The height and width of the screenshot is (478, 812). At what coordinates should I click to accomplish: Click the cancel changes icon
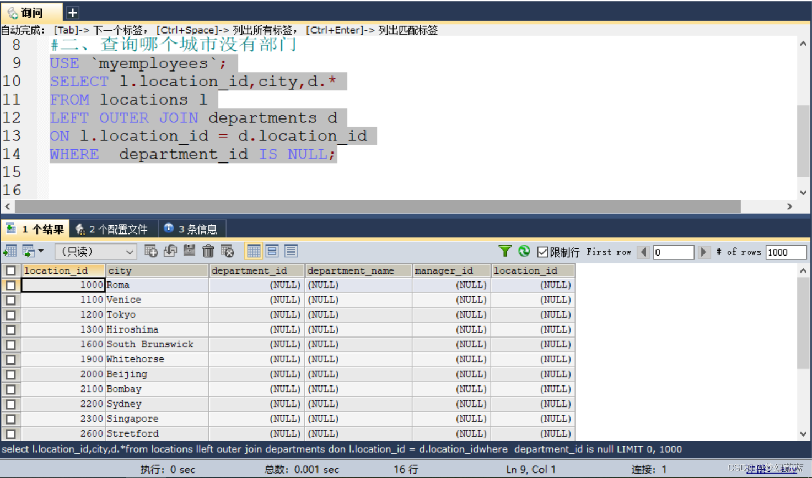(227, 252)
